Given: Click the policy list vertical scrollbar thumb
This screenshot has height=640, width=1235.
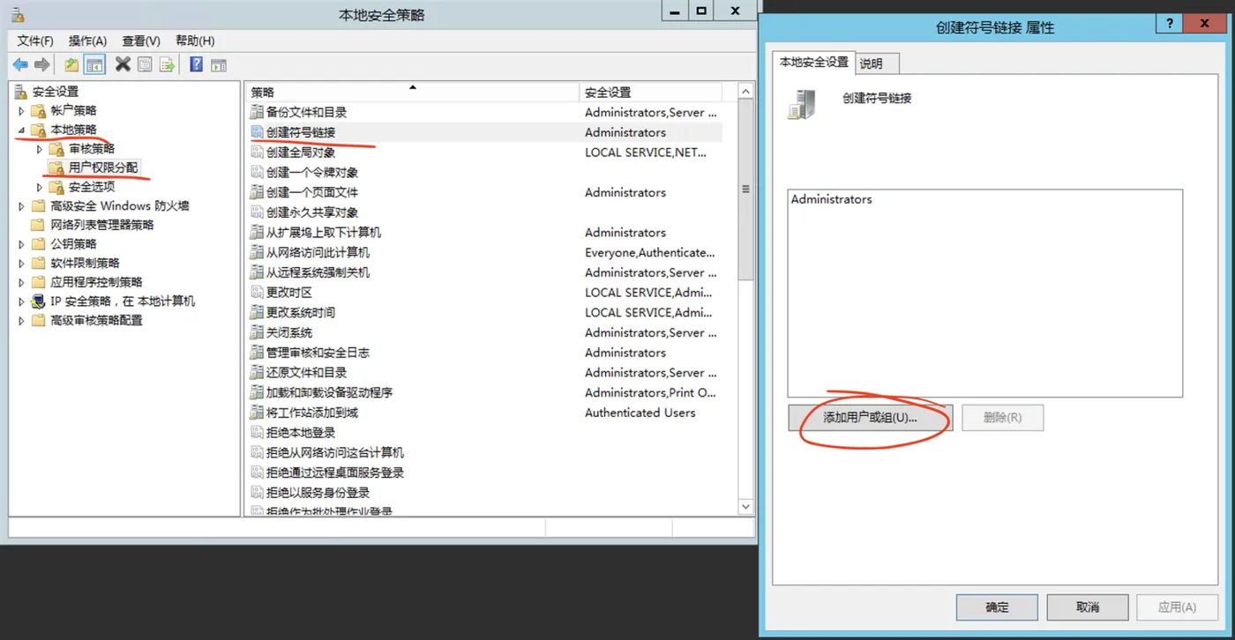Looking at the screenshot, I should click(x=745, y=190).
